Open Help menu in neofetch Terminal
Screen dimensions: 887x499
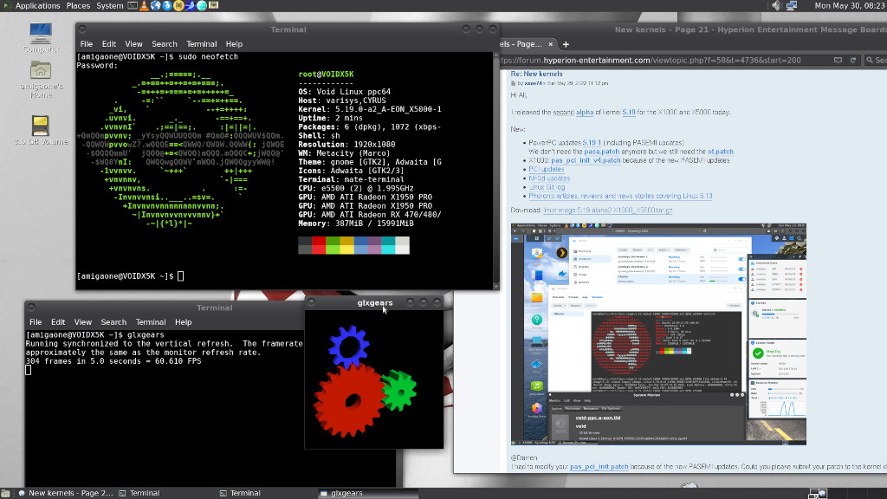pos(234,44)
